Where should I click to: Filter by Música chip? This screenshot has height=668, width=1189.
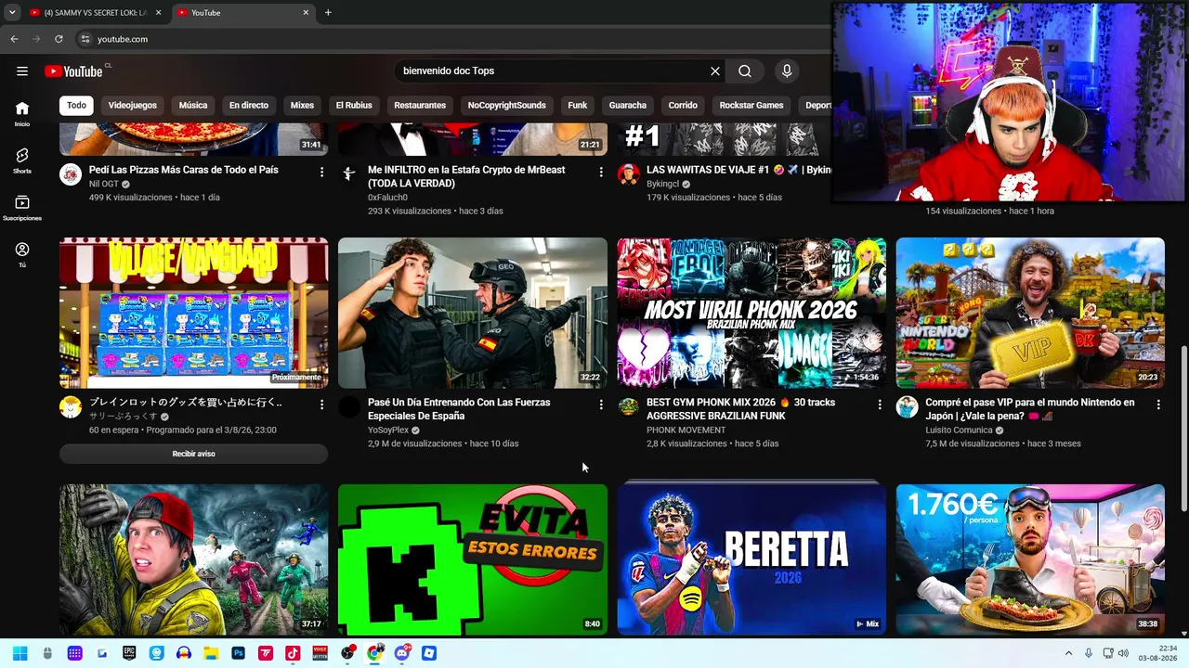[x=193, y=106]
